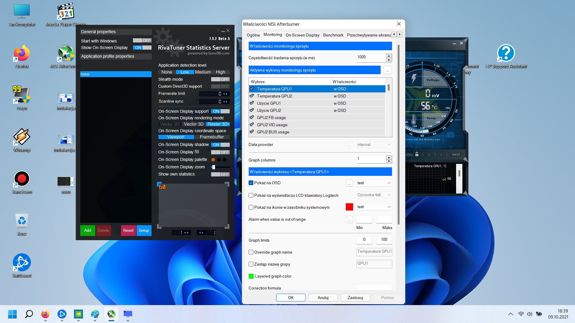The image size is (575, 323).
Task: Check Logitech LCD keyboard display checkbox
Action: [251, 195]
